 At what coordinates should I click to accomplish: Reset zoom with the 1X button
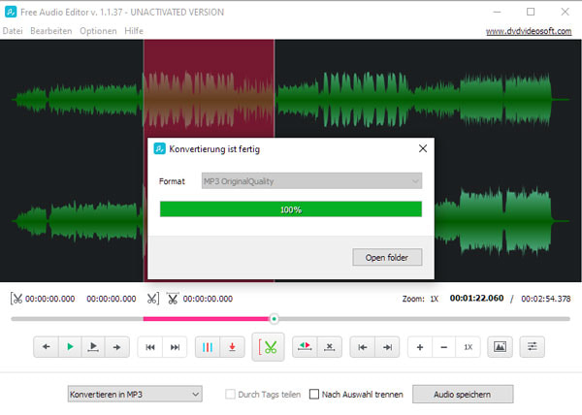point(468,346)
